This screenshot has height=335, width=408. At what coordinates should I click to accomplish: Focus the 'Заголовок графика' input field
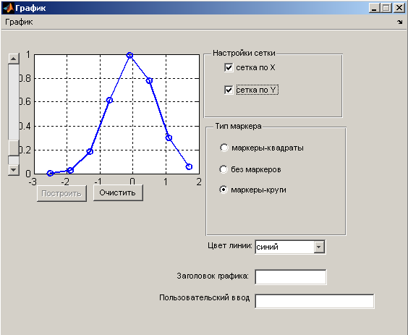click(290, 277)
